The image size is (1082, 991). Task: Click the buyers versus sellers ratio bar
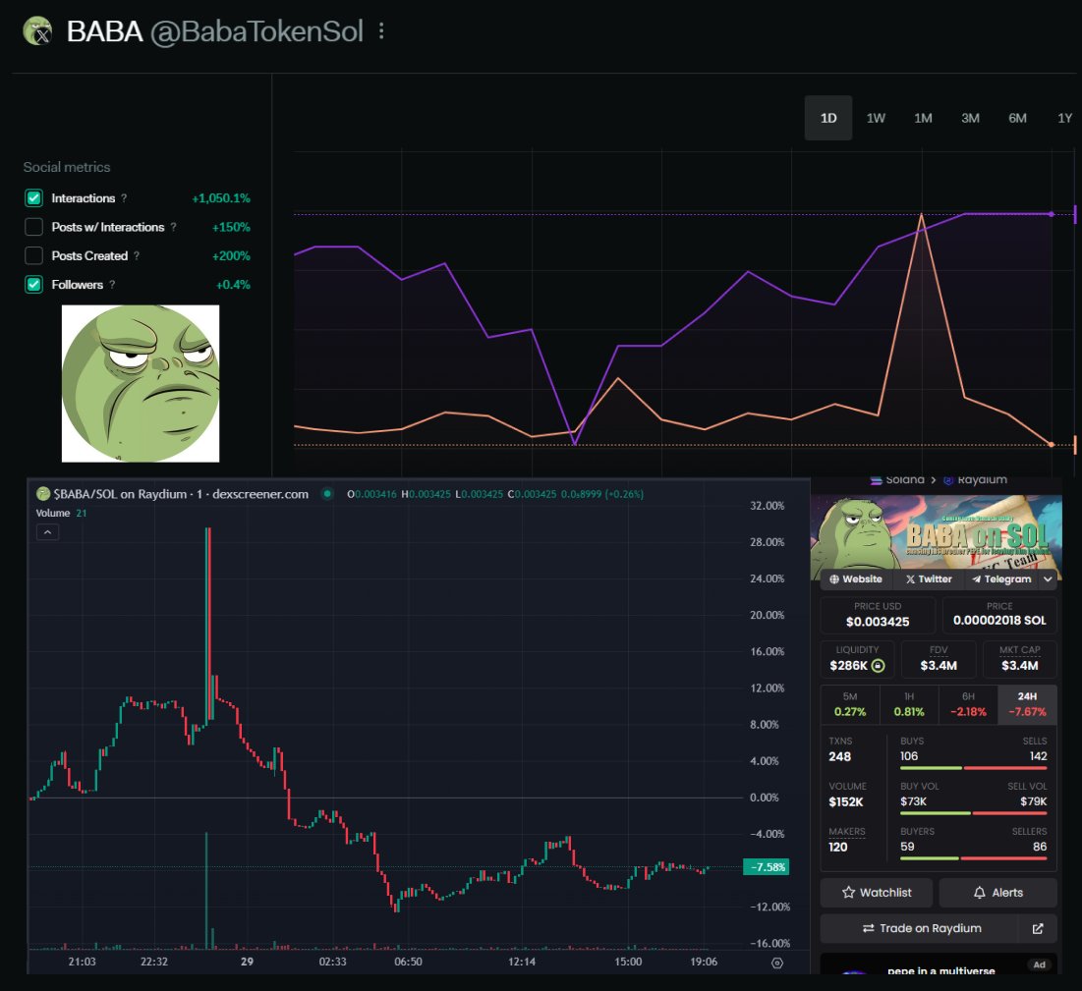tap(974, 858)
